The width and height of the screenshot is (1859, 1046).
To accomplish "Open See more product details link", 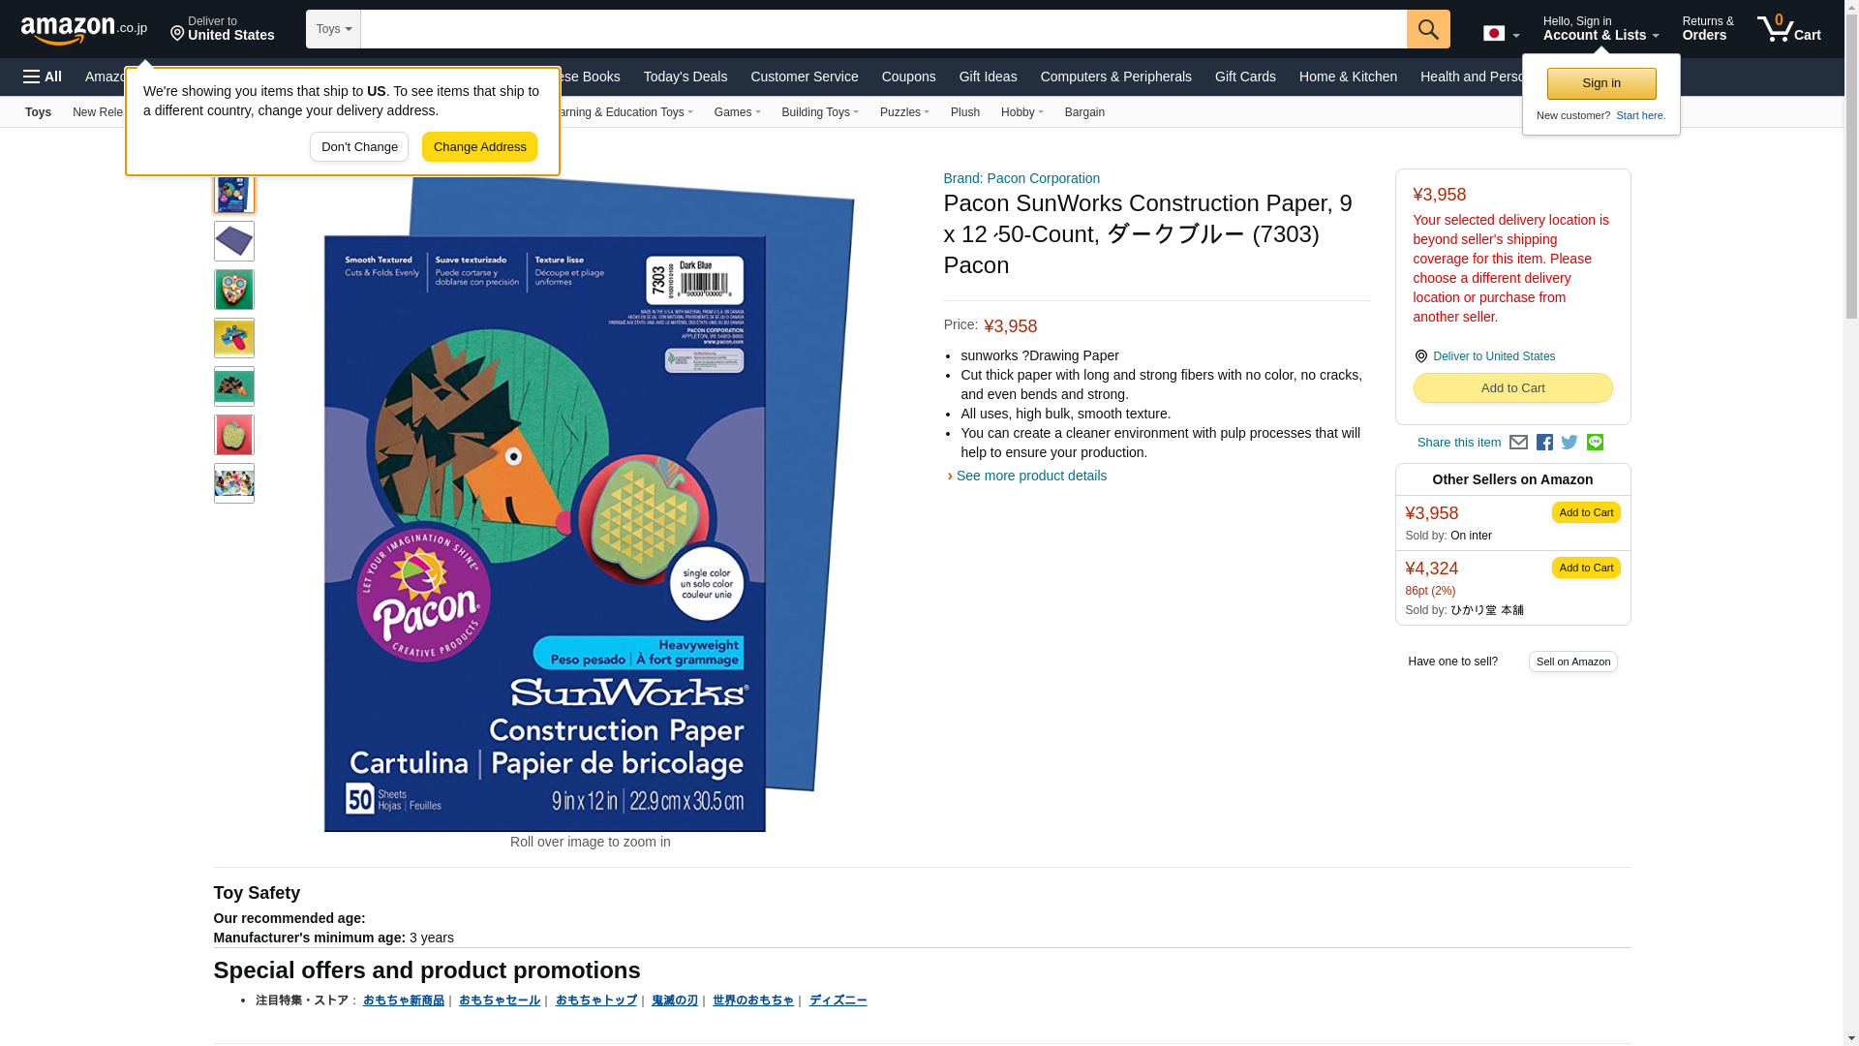I will coord(1031,476).
